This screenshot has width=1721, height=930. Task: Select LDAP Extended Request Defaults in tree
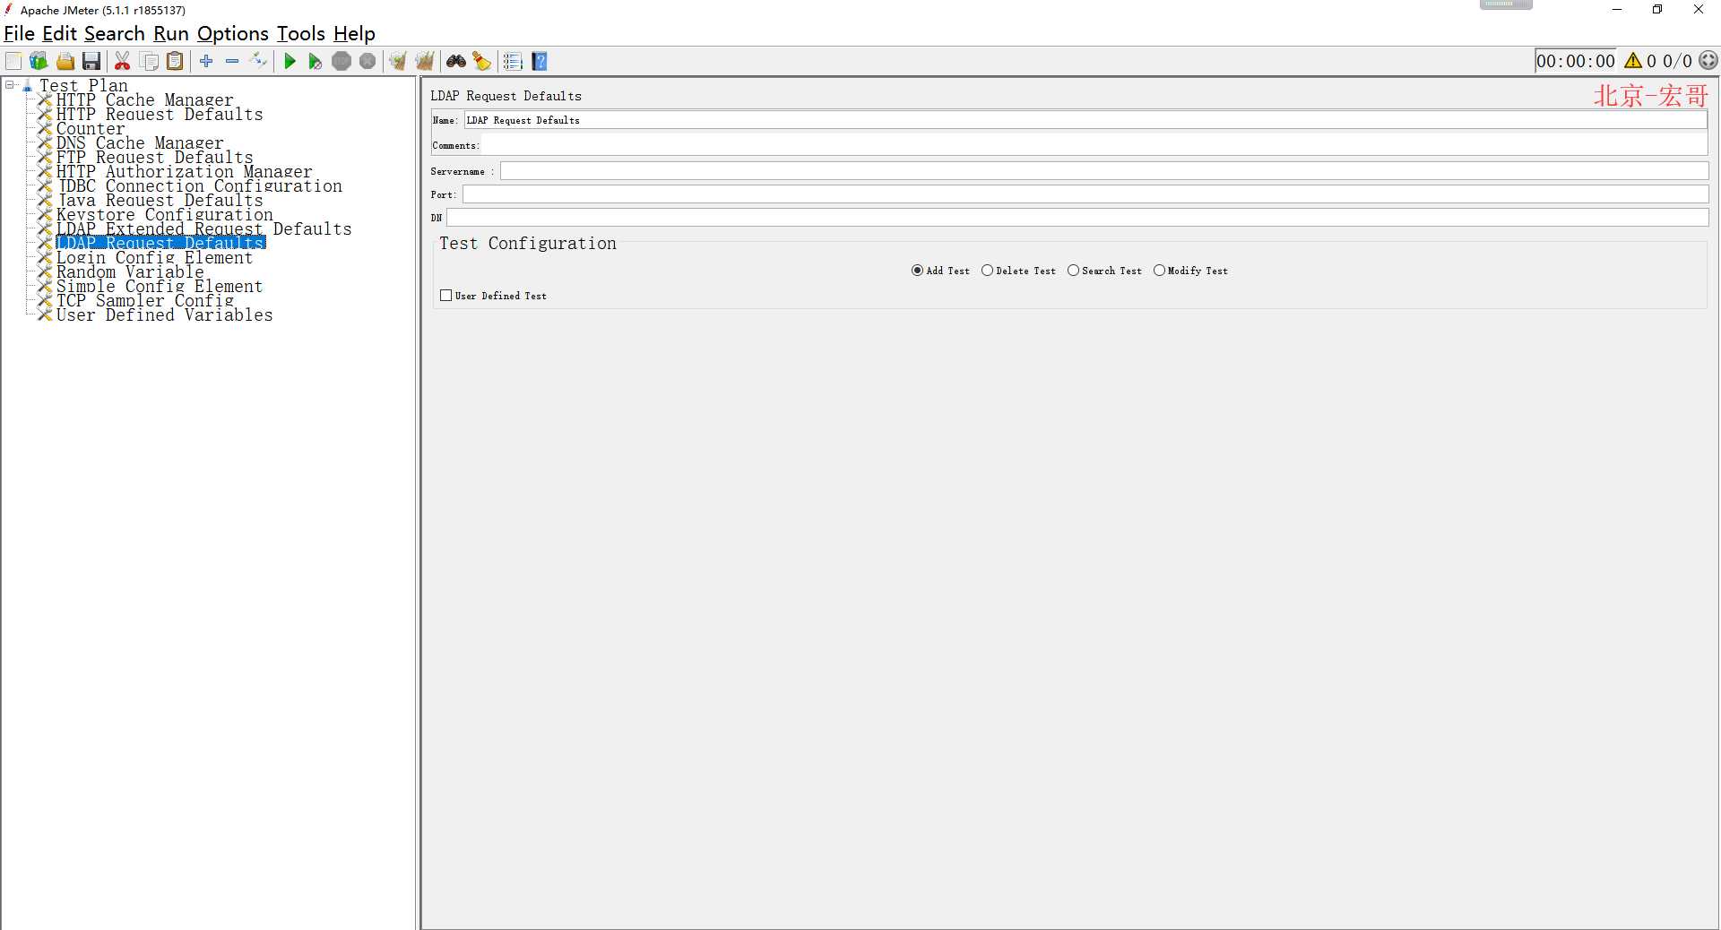203,229
